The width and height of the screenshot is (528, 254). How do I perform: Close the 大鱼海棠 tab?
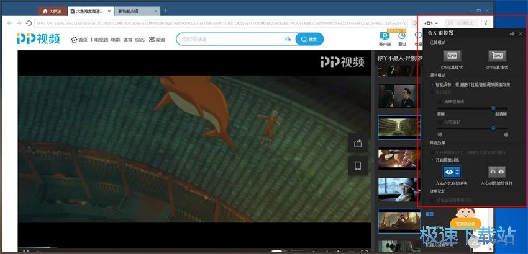(x=109, y=11)
